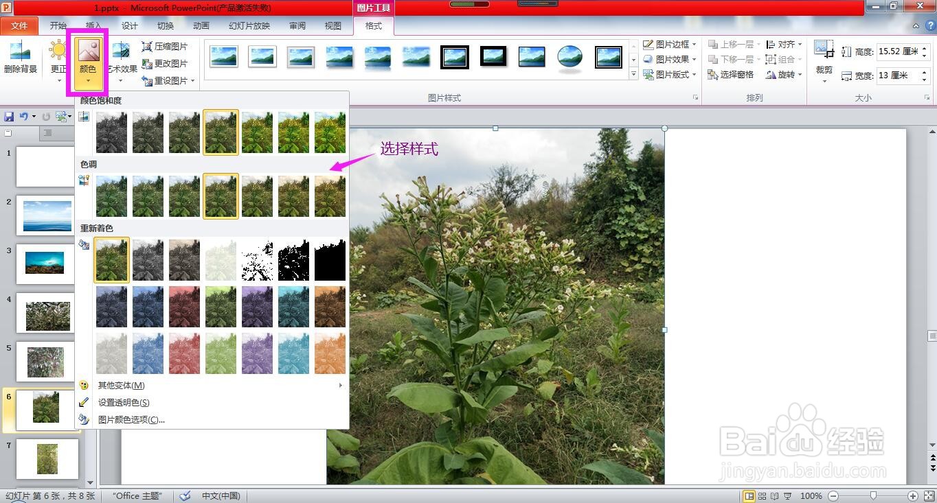Open Picture Effects (图片效果) dropdown
This screenshot has width=937, height=503.
point(670,59)
